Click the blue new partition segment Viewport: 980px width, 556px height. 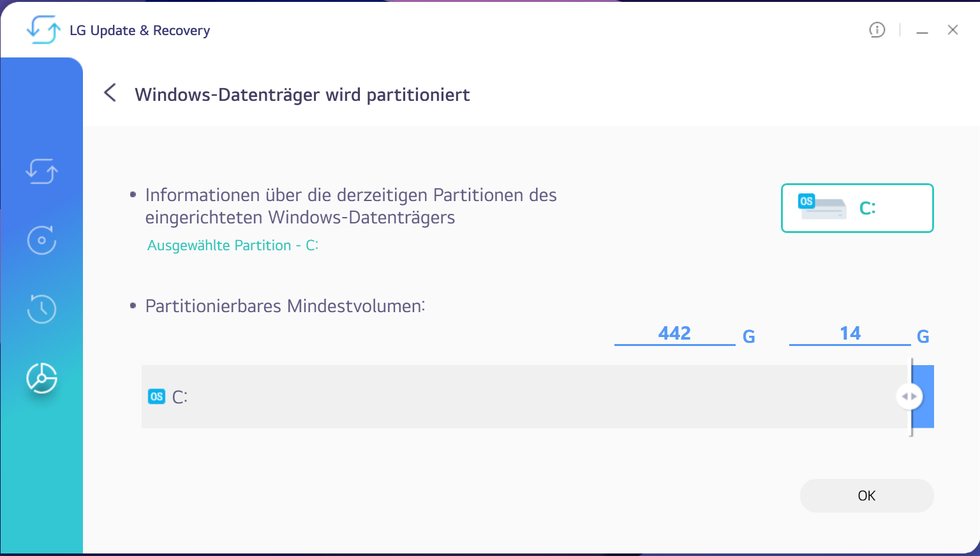pyautogui.click(x=923, y=396)
